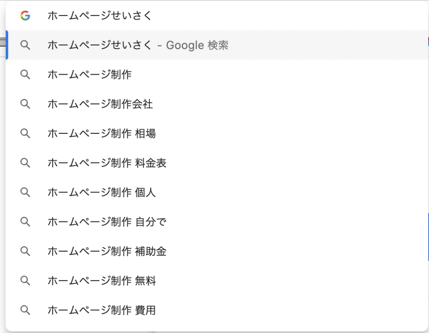The image size is (429, 333).
Task: Click the search icon next to ホームページ制作 相場
Action: point(25,133)
